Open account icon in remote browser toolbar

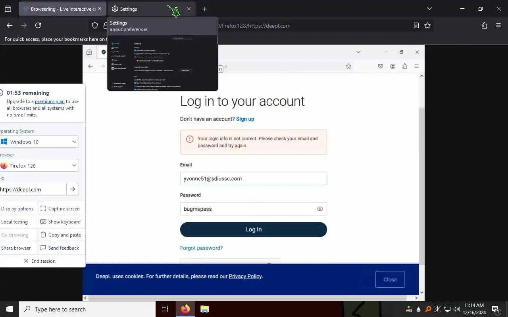[393, 66]
